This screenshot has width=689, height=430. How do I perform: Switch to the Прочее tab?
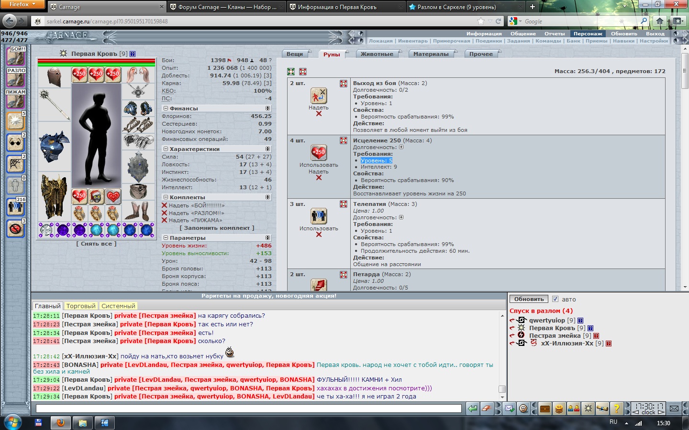(481, 54)
